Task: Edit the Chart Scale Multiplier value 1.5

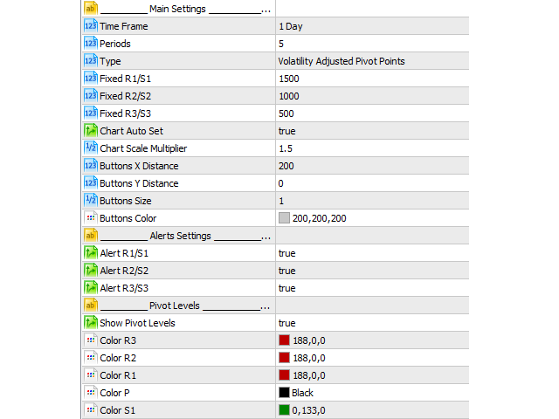Action: tap(286, 148)
